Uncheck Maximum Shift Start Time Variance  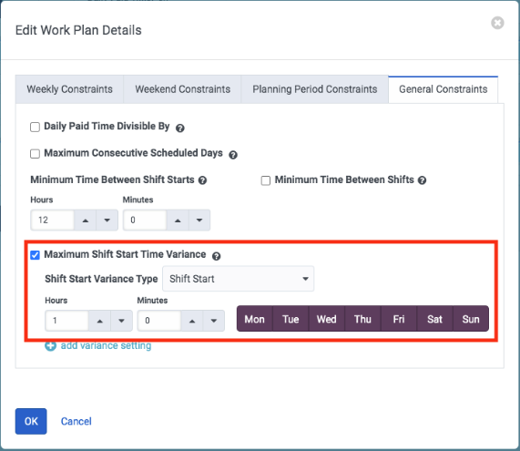(x=35, y=255)
